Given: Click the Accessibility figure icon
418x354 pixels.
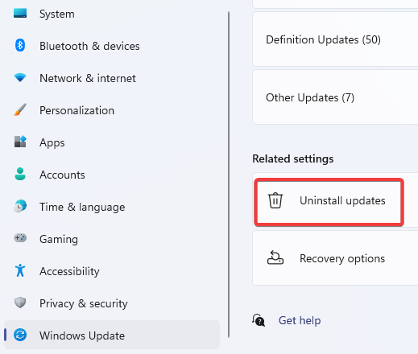Looking at the screenshot, I should pyautogui.click(x=20, y=270).
